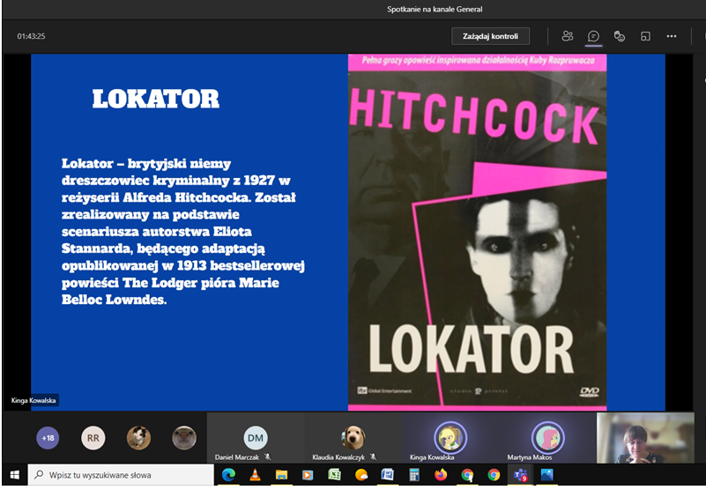Open the meeting chat conversation

pos(593,36)
